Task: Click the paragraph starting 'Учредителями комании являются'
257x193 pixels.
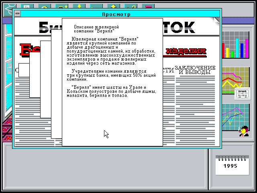Action: [x=111, y=75]
